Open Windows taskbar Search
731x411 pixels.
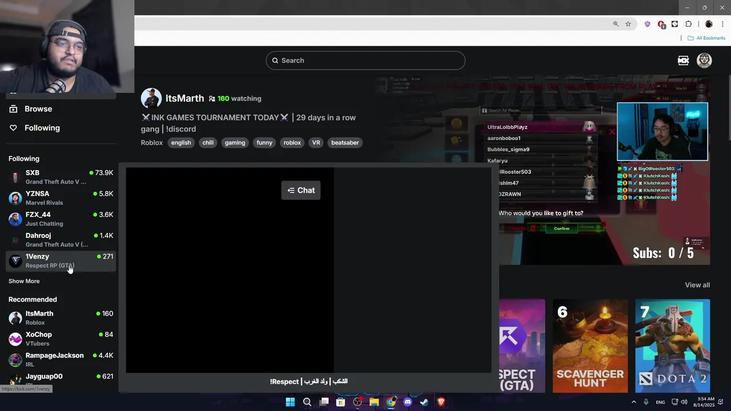pos(307,402)
